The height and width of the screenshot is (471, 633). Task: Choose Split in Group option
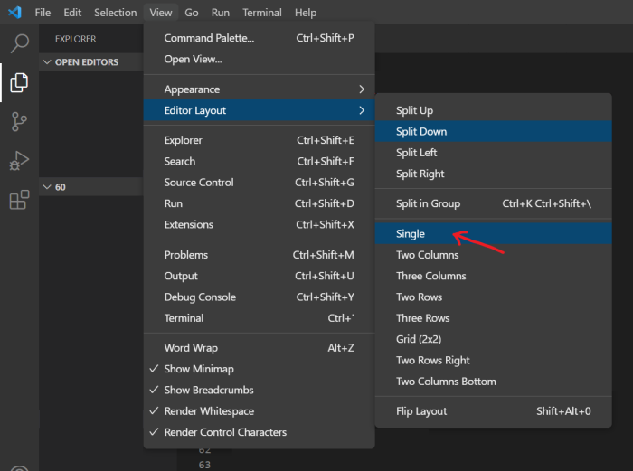coord(494,203)
